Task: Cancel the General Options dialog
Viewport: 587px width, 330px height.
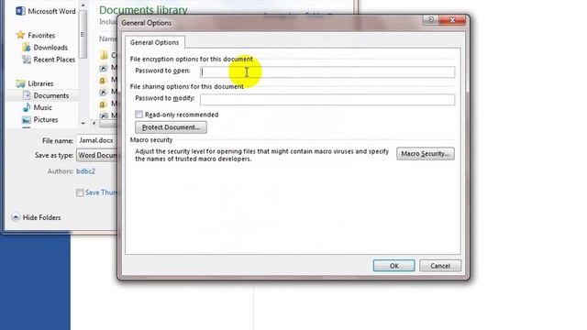Action: pos(440,266)
